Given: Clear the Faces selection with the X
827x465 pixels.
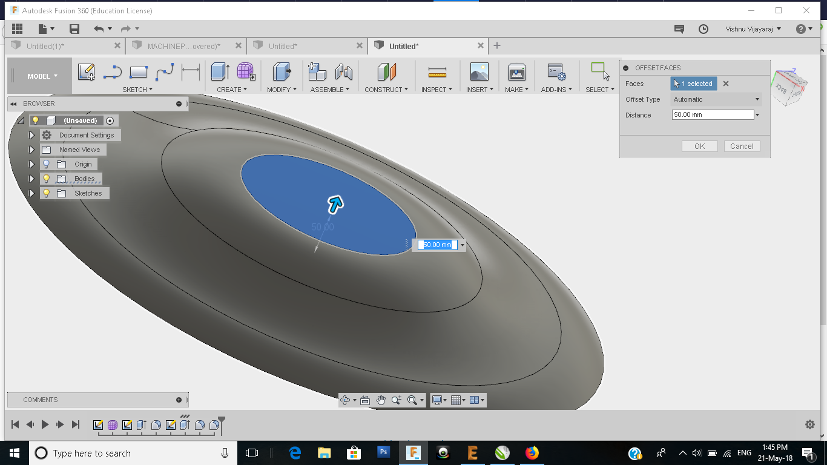Looking at the screenshot, I should 726,84.
